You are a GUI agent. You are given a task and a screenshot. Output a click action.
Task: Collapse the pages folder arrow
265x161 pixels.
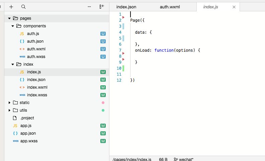[9, 18]
